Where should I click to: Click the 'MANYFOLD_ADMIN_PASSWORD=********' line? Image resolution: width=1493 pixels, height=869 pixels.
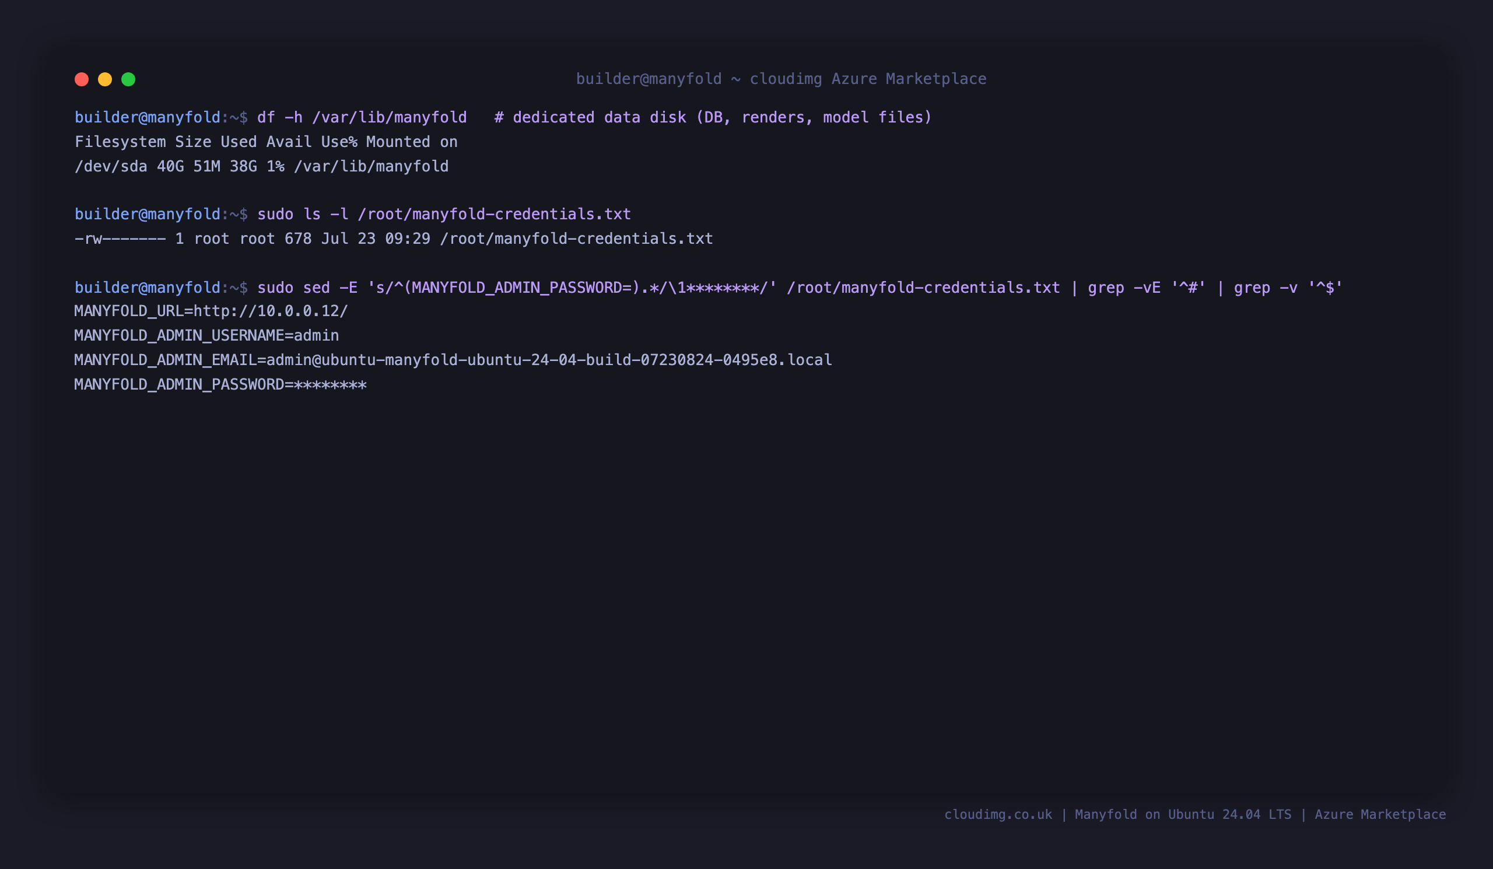tap(220, 384)
